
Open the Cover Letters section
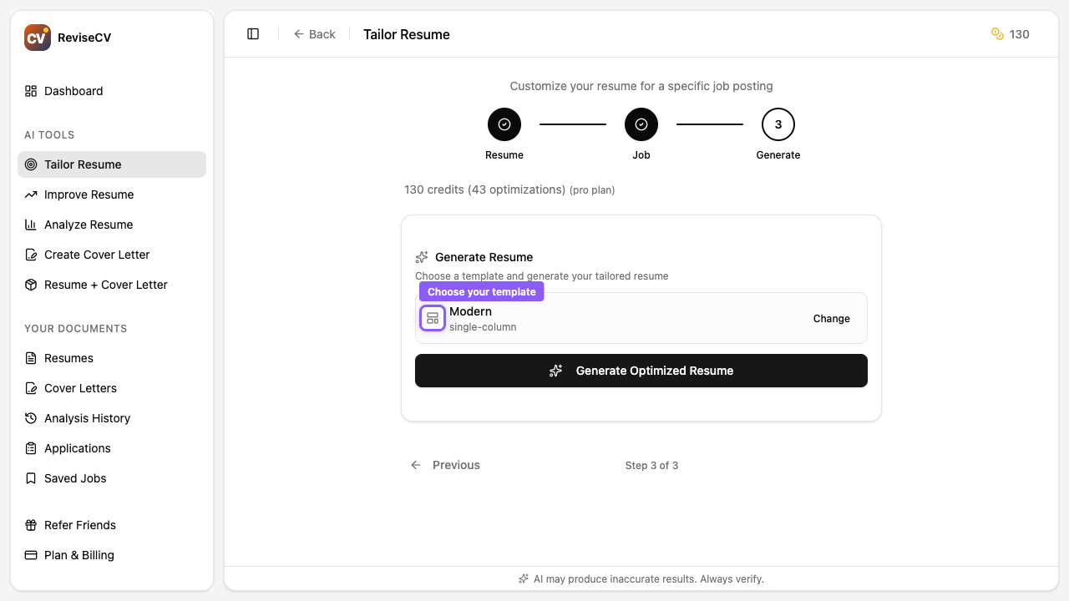coord(80,388)
